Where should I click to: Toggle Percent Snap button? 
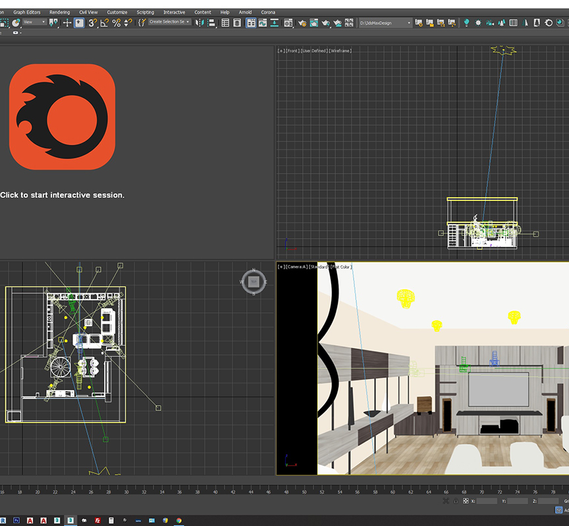pyautogui.click(x=117, y=23)
